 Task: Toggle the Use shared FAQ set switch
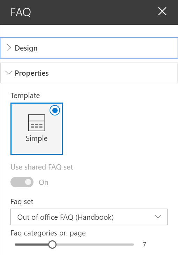coord(22,182)
